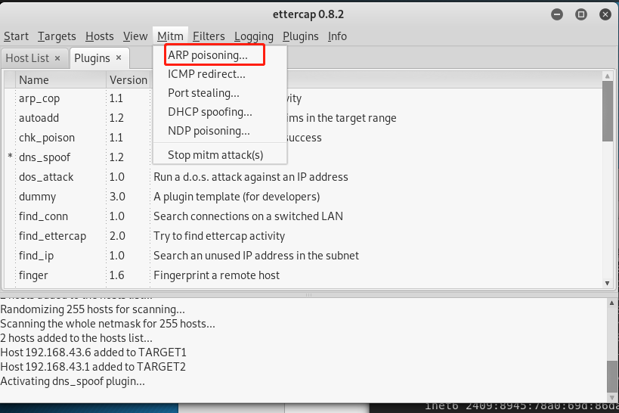
Task: Click log line 'Activating dns_spoof plugin...'
Action: [x=73, y=381]
